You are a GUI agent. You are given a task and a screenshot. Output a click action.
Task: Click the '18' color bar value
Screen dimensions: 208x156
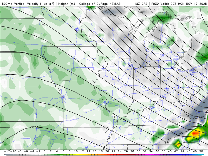pyautogui.click(x=101, y=151)
